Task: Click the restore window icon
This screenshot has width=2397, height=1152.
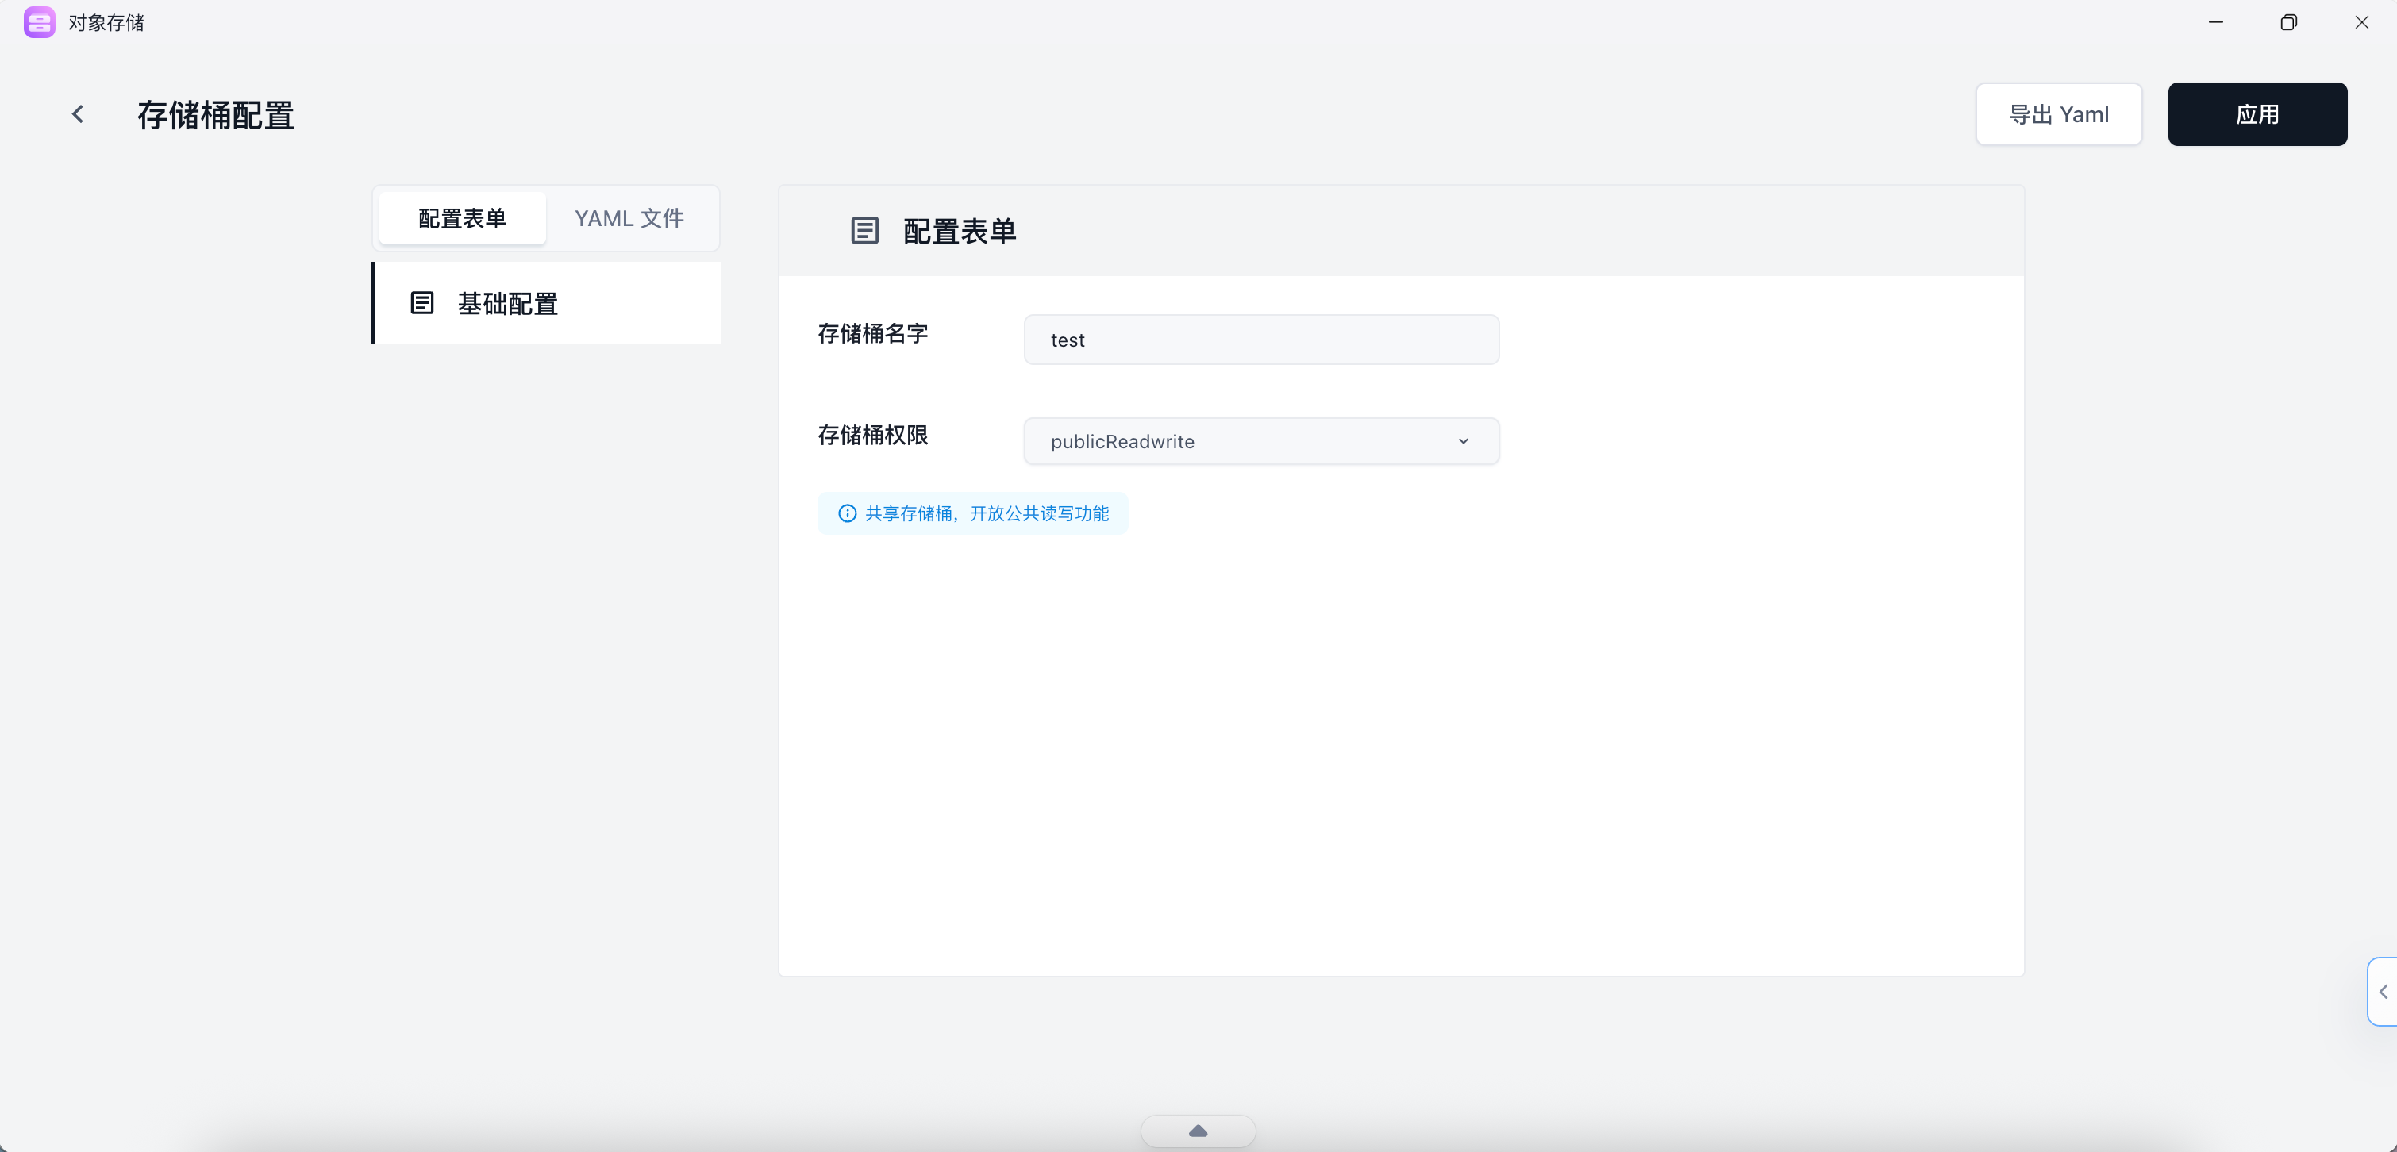Action: pyautogui.click(x=2289, y=21)
